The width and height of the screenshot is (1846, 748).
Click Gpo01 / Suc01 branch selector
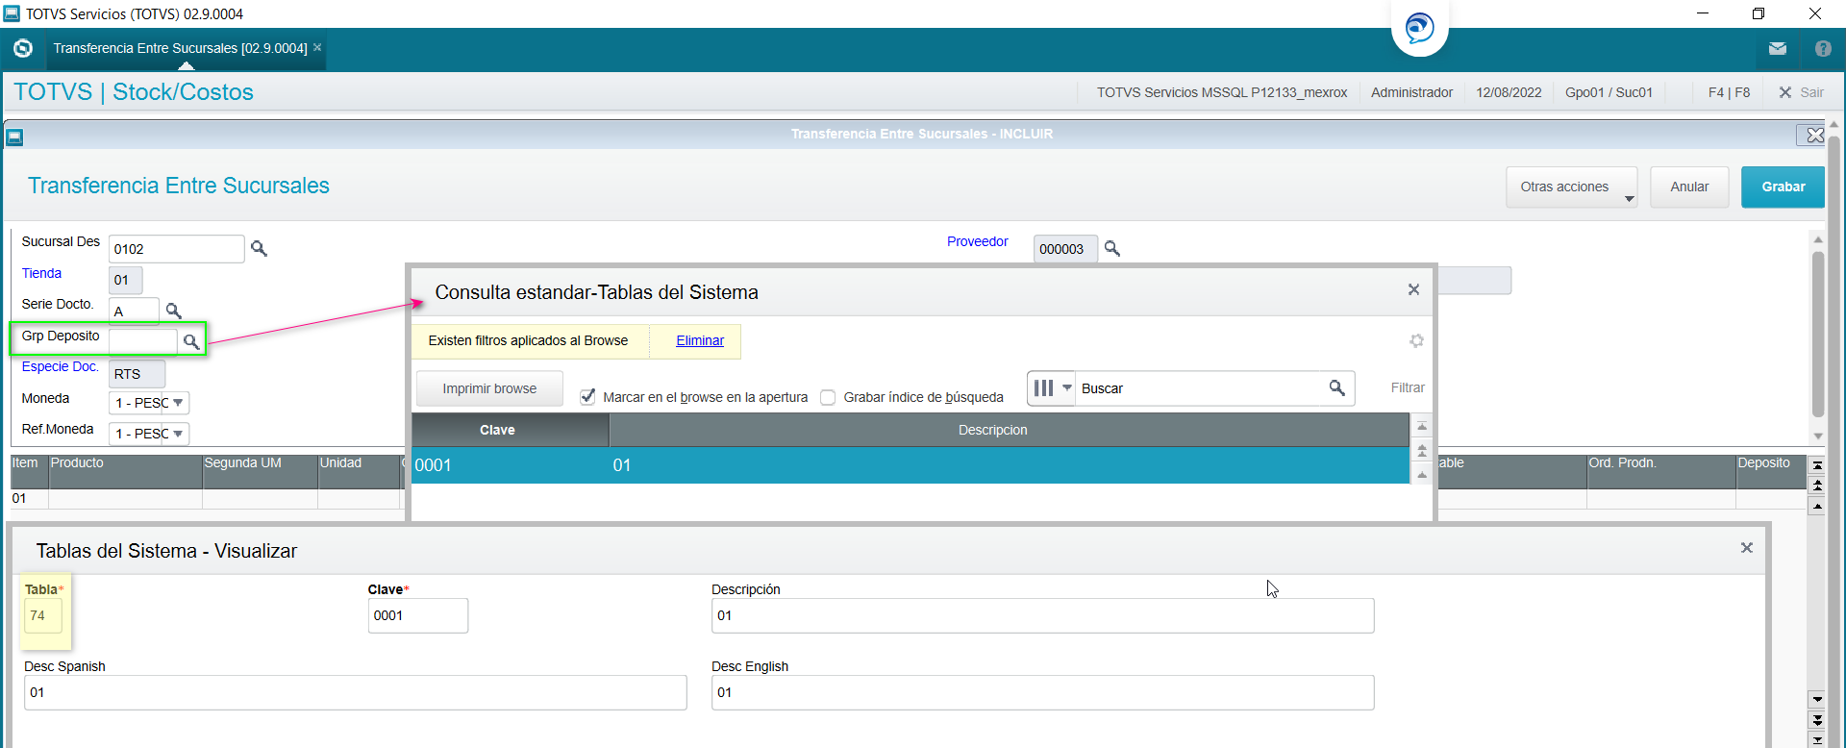(1609, 92)
